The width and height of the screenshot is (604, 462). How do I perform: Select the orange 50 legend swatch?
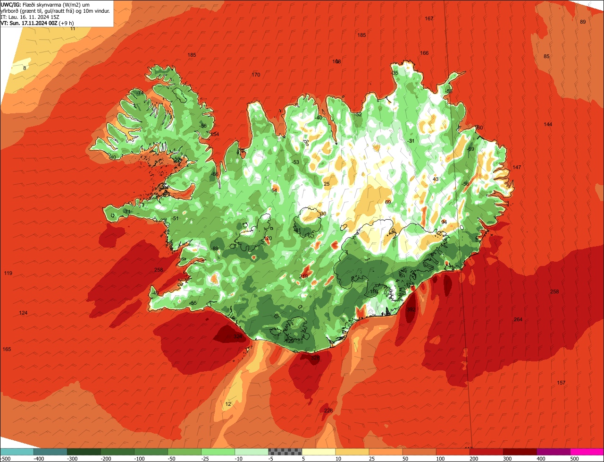(419, 452)
